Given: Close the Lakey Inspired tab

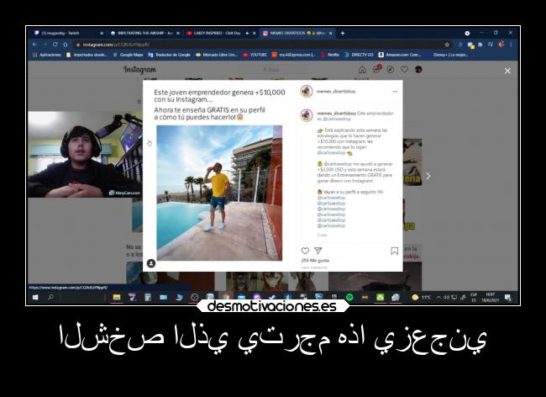Looking at the screenshot, I should pos(255,33).
